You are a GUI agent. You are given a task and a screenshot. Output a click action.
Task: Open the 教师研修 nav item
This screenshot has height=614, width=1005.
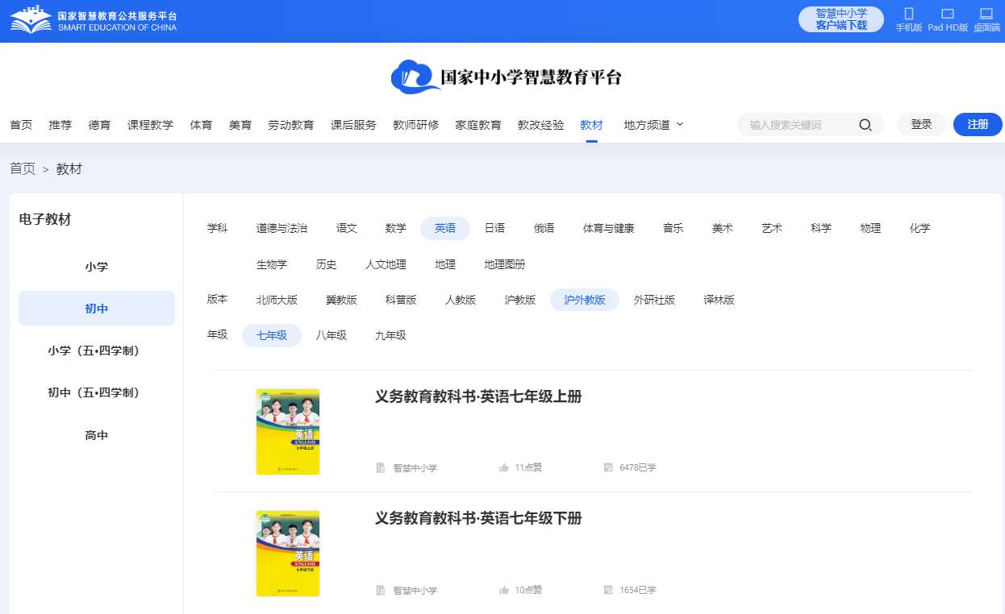[x=416, y=125]
